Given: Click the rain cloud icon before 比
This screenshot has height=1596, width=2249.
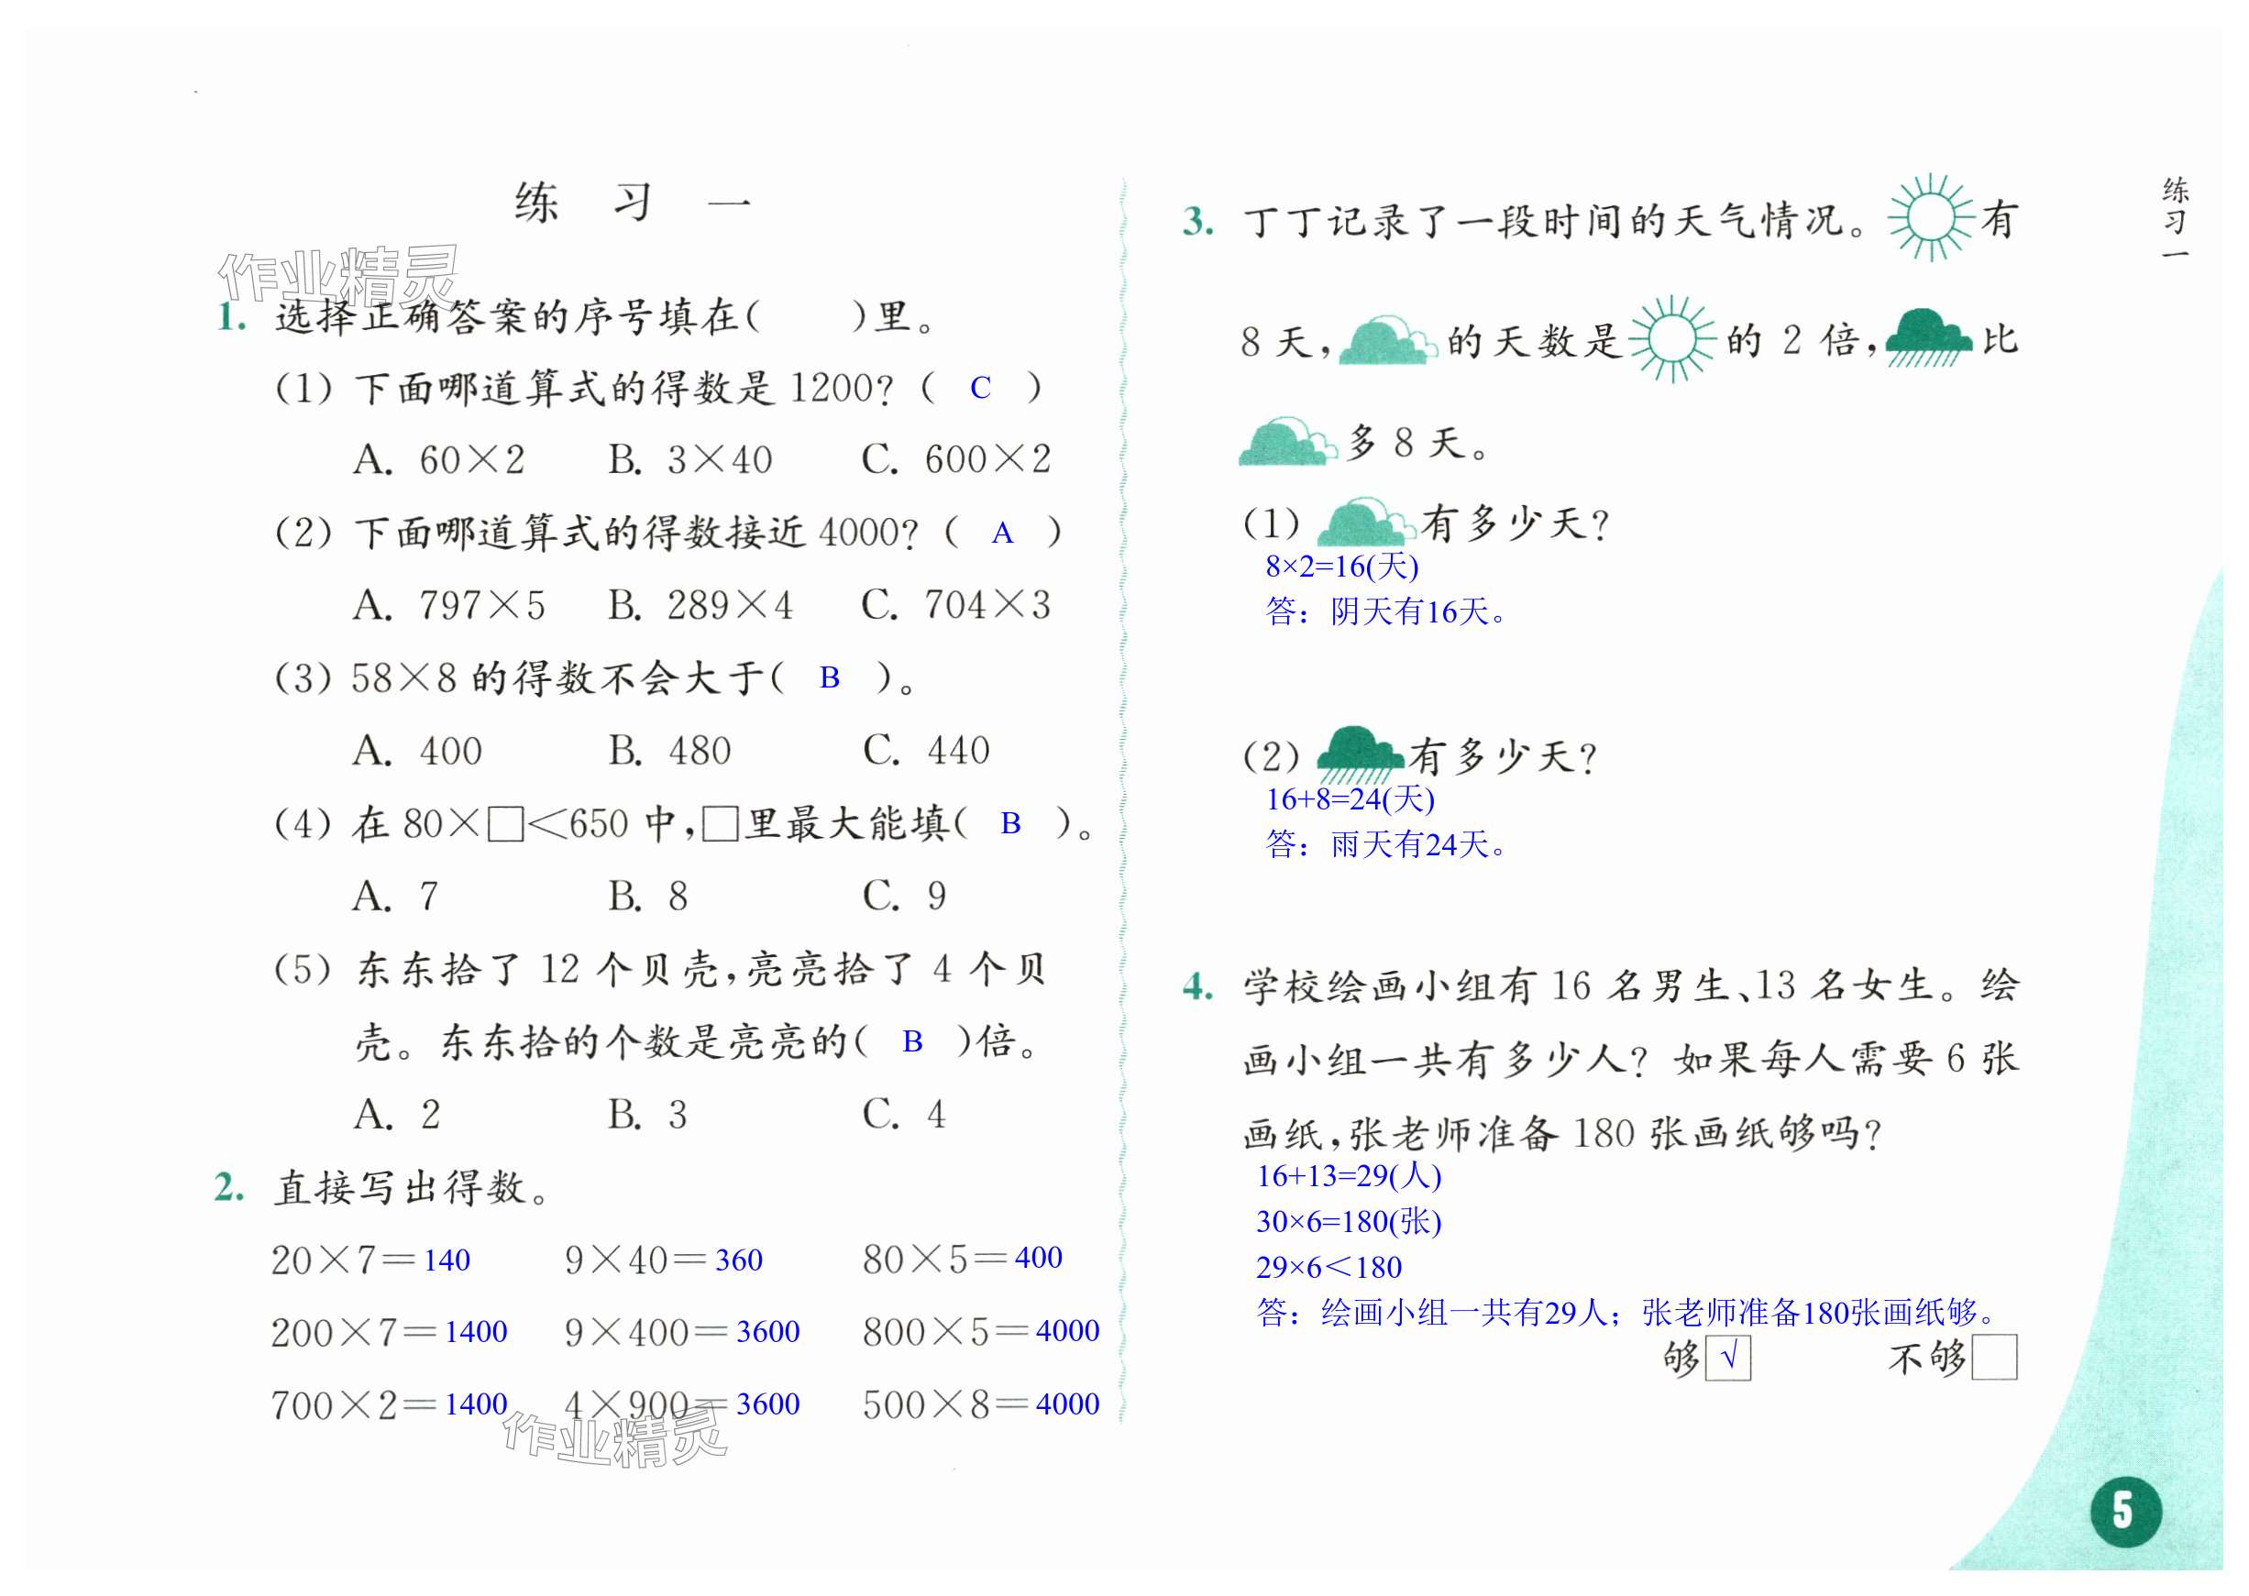Looking at the screenshot, I should tap(1928, 338).
